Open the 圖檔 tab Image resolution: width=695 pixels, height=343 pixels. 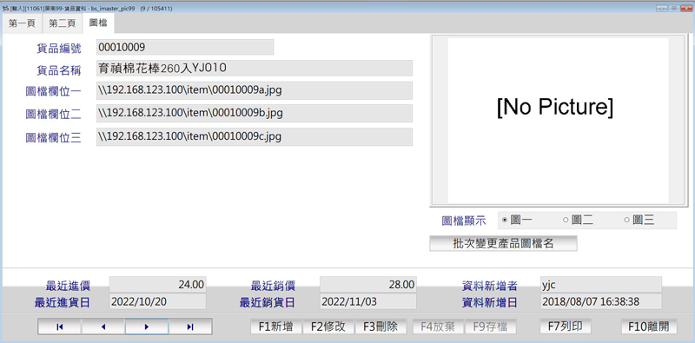(98, 23)
